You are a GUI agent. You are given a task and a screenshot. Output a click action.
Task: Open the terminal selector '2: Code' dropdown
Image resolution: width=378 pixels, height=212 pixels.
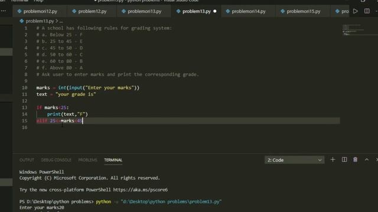click(x=294, y=160)
